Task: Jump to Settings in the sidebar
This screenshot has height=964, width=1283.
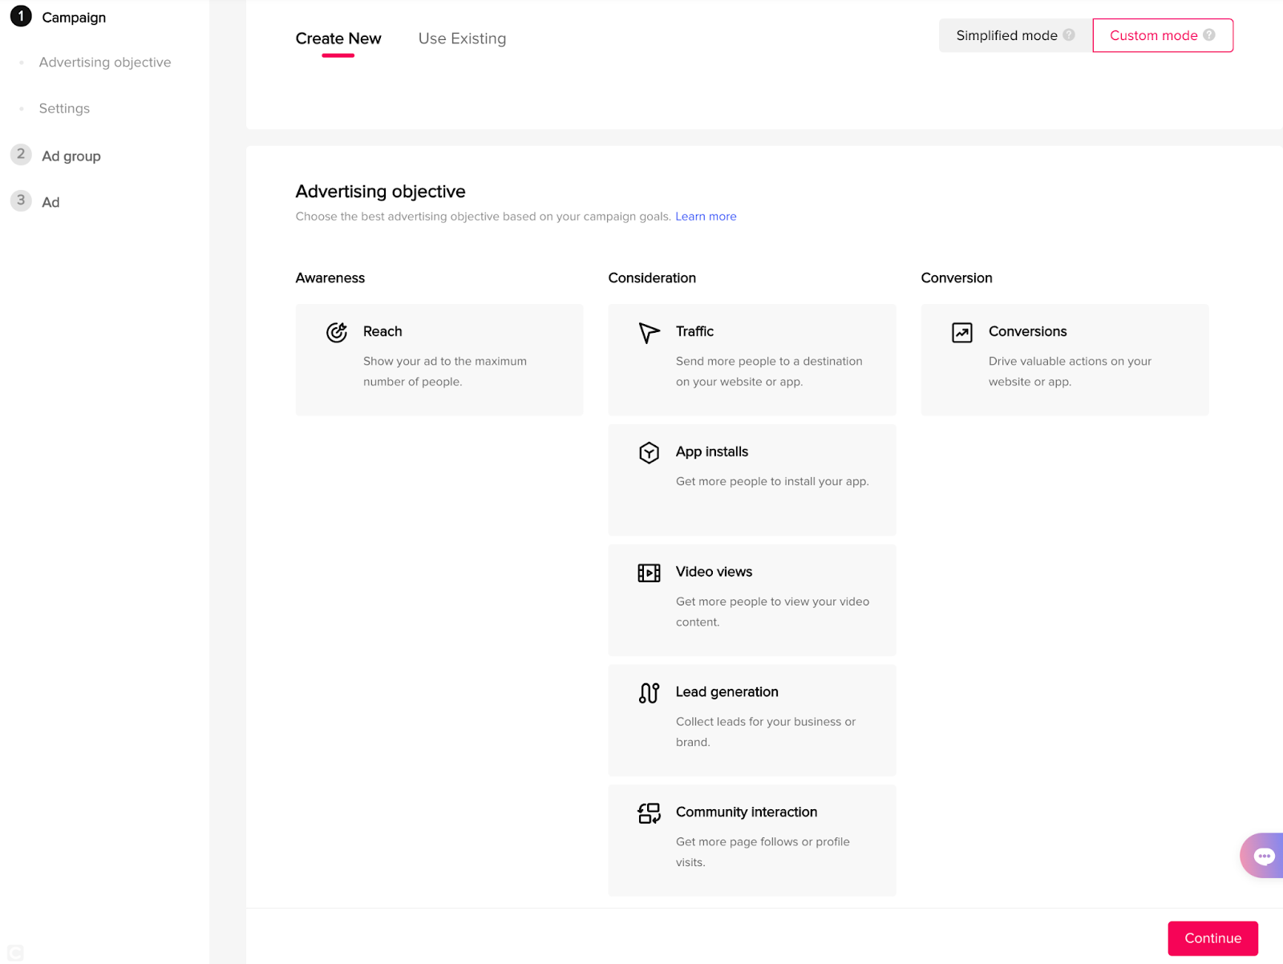Action: [64, 108]
